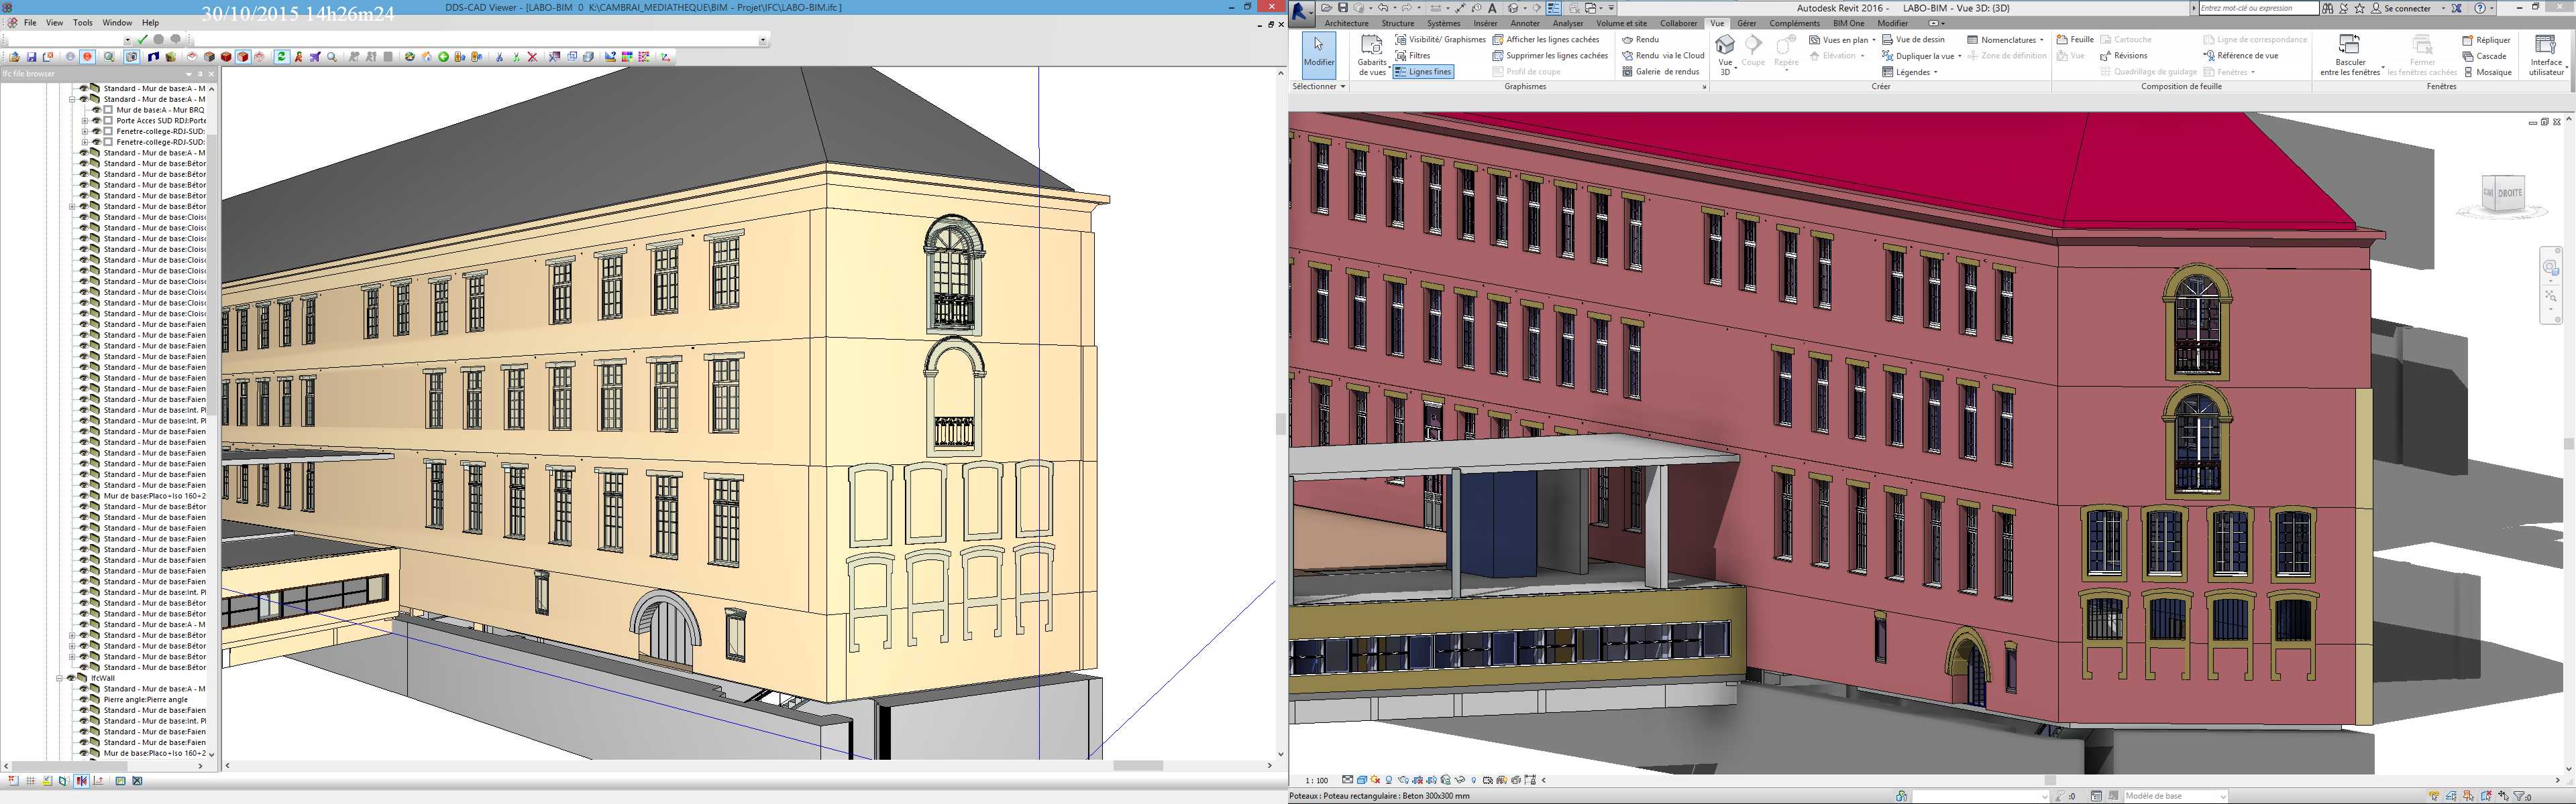This screenshot has height=804, width=2576.
Task: Click Se connecter sign-in link
Action: pyautogui.click(x=2407, y=8)
